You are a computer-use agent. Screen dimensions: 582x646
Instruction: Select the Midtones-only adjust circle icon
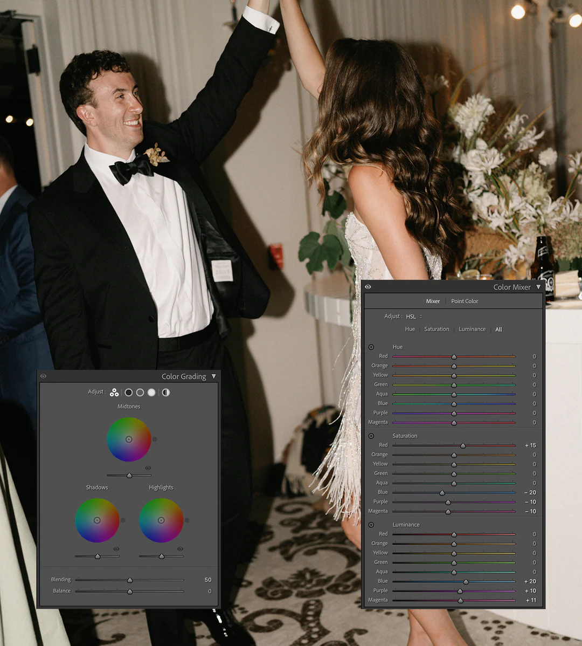click(140, 393)
